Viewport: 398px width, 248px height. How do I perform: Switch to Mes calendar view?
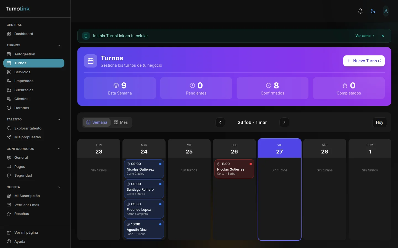121,122
